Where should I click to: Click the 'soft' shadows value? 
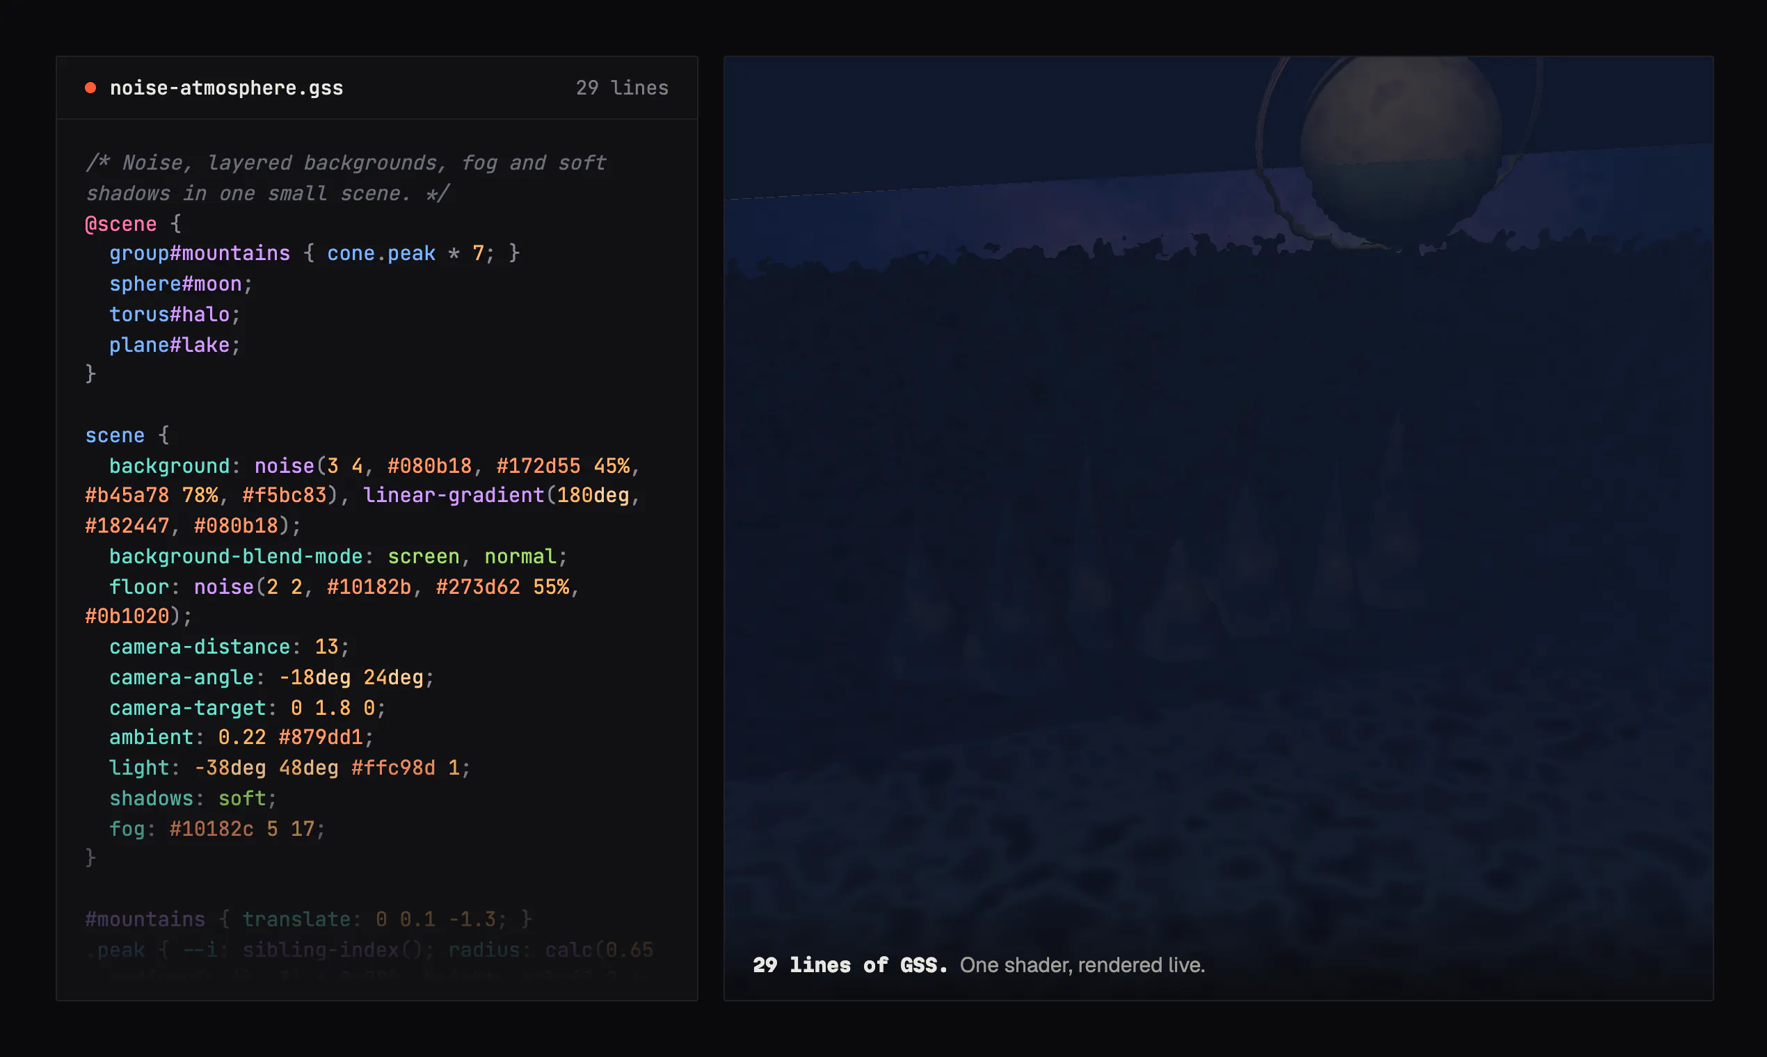(242, 798)
